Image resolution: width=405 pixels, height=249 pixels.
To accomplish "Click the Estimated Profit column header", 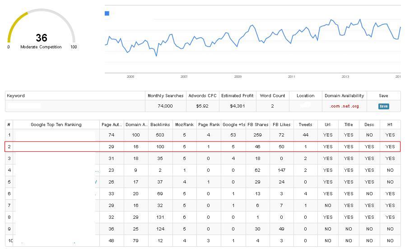I will (237, 96).
